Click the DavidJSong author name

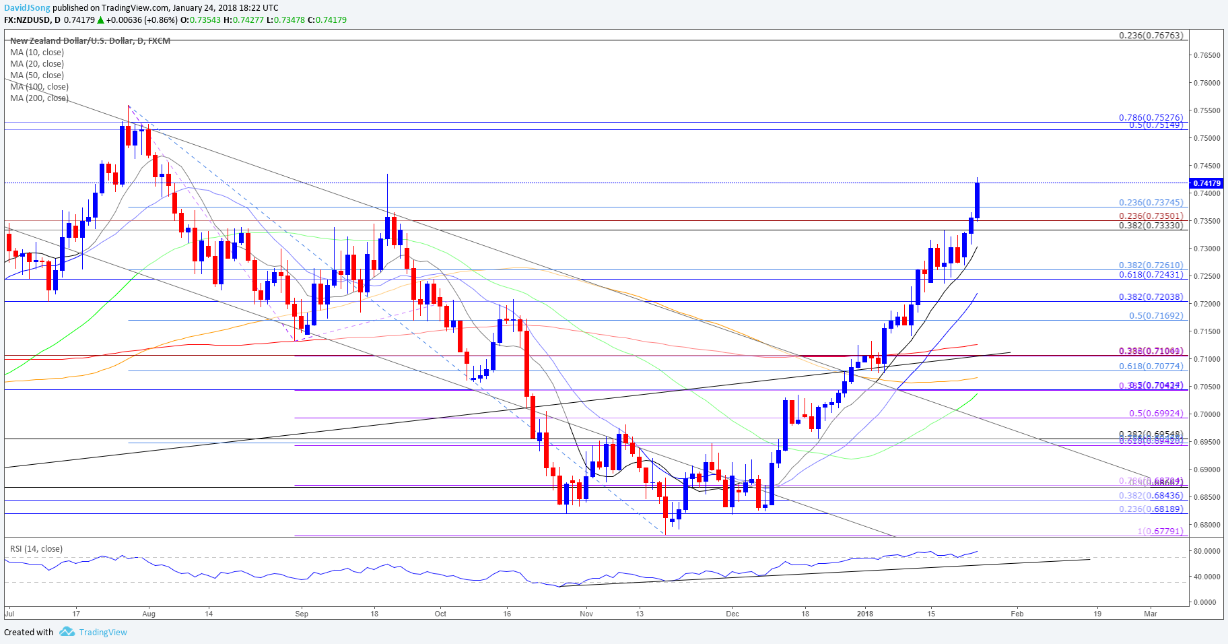point(27,8)
